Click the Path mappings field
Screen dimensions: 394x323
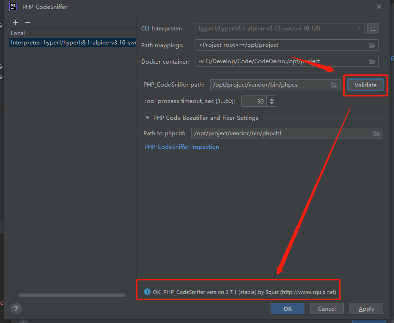[x=287, y=45]
